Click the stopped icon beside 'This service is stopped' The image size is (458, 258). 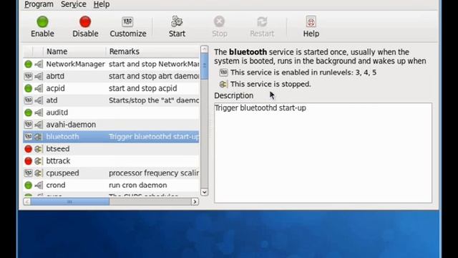coord(223,85)
